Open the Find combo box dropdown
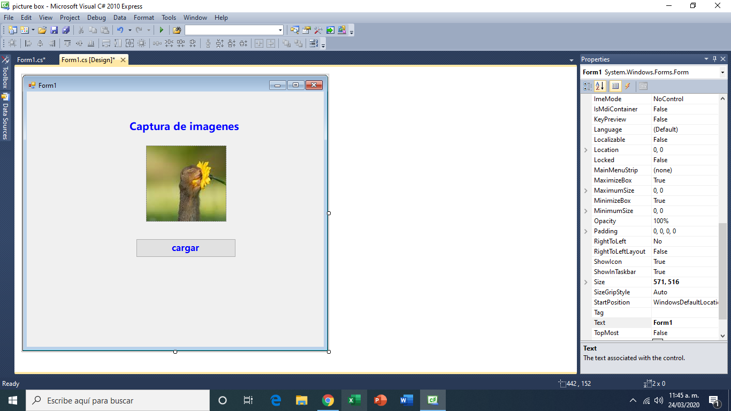This screenshot has height=411, width=731. (280, 30)
